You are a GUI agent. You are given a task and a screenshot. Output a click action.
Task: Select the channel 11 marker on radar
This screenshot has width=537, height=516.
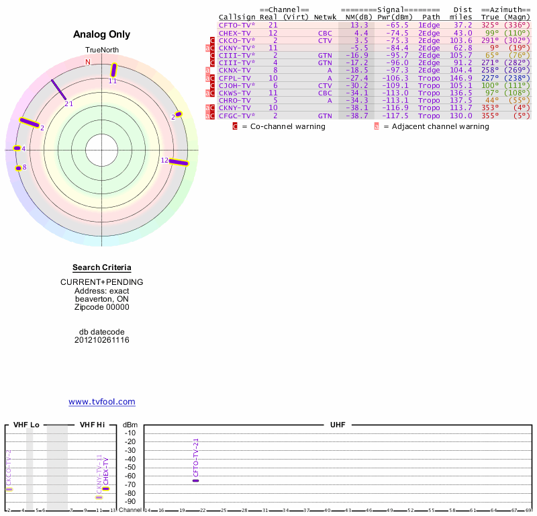coord(114,70)
